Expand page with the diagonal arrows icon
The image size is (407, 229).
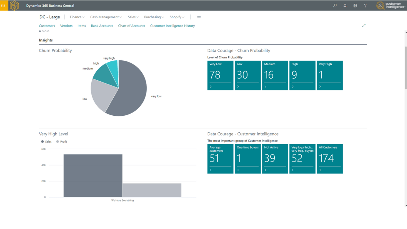[x=364, y=25]
